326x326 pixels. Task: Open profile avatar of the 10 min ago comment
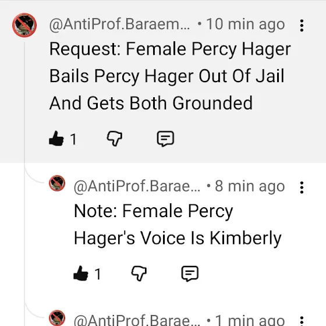click(x=24, y=25)
